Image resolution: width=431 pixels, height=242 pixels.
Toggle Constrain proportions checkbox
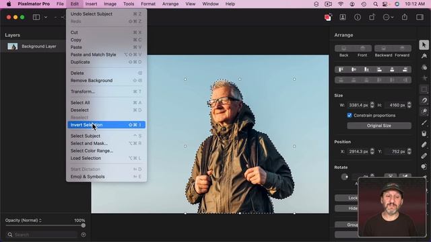coord(350,115)
